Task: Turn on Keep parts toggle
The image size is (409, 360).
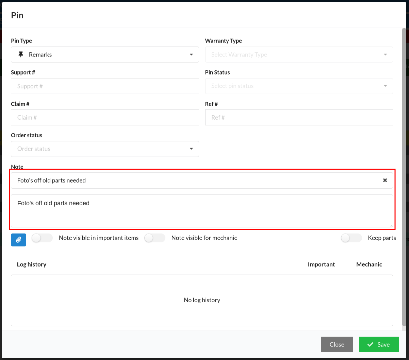Action: [351, 238]
